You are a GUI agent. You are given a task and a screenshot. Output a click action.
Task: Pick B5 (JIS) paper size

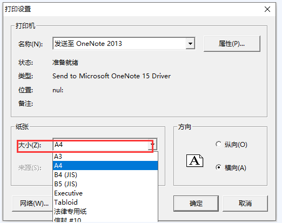coord(105,184)
